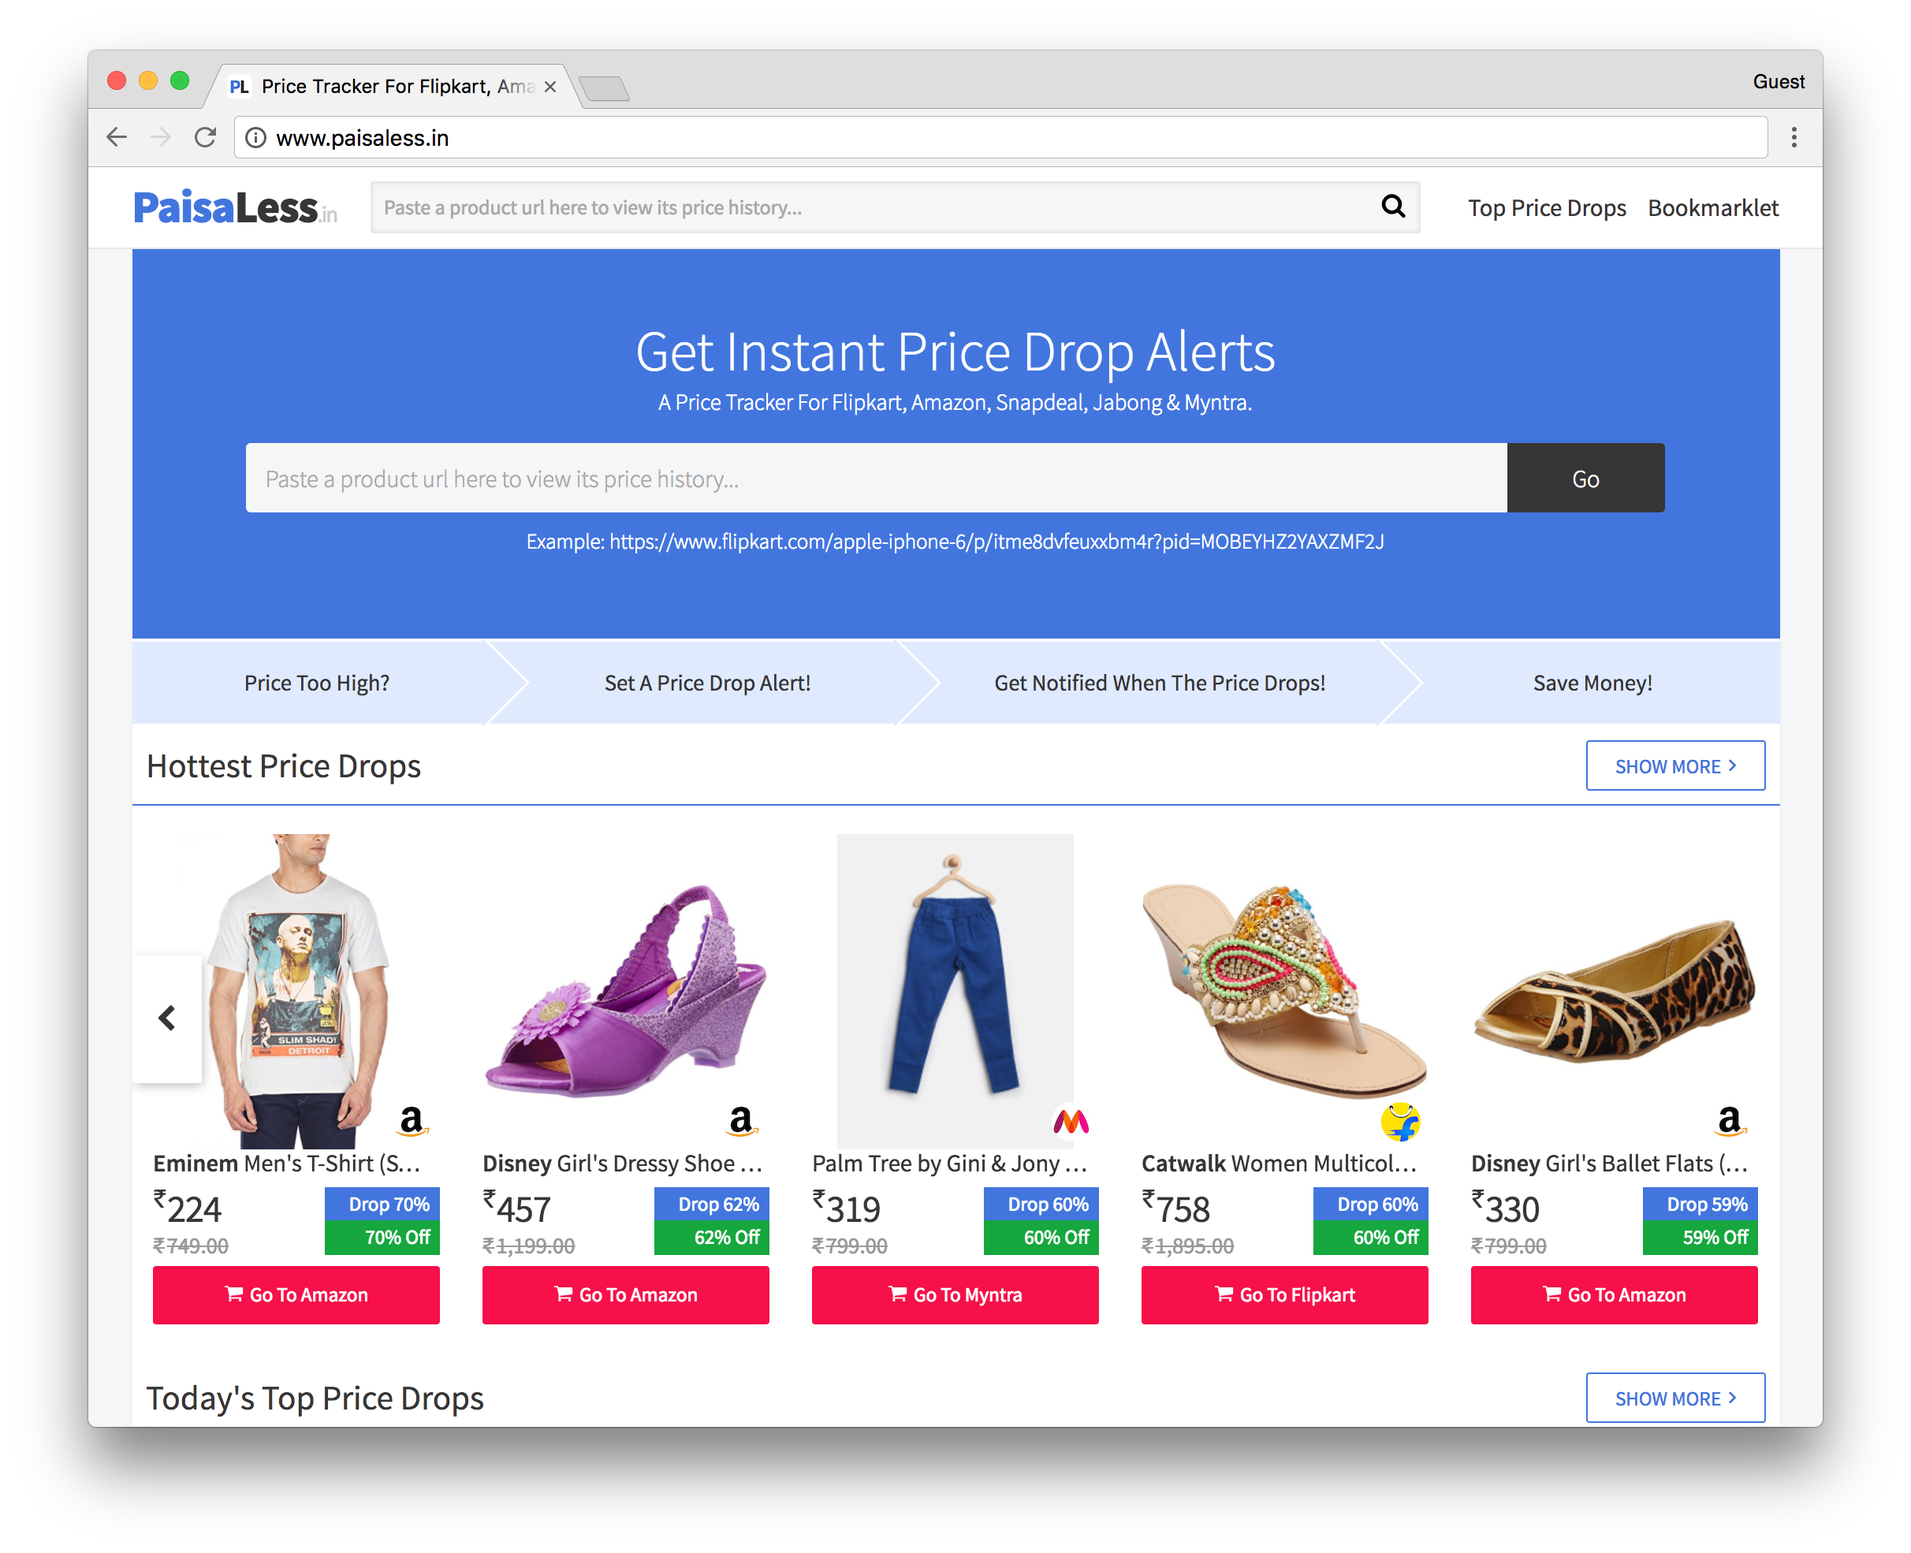Expand Today's Top Price Drops Show More
The image size is (1911, 1553).
tap(1674, 1398)
